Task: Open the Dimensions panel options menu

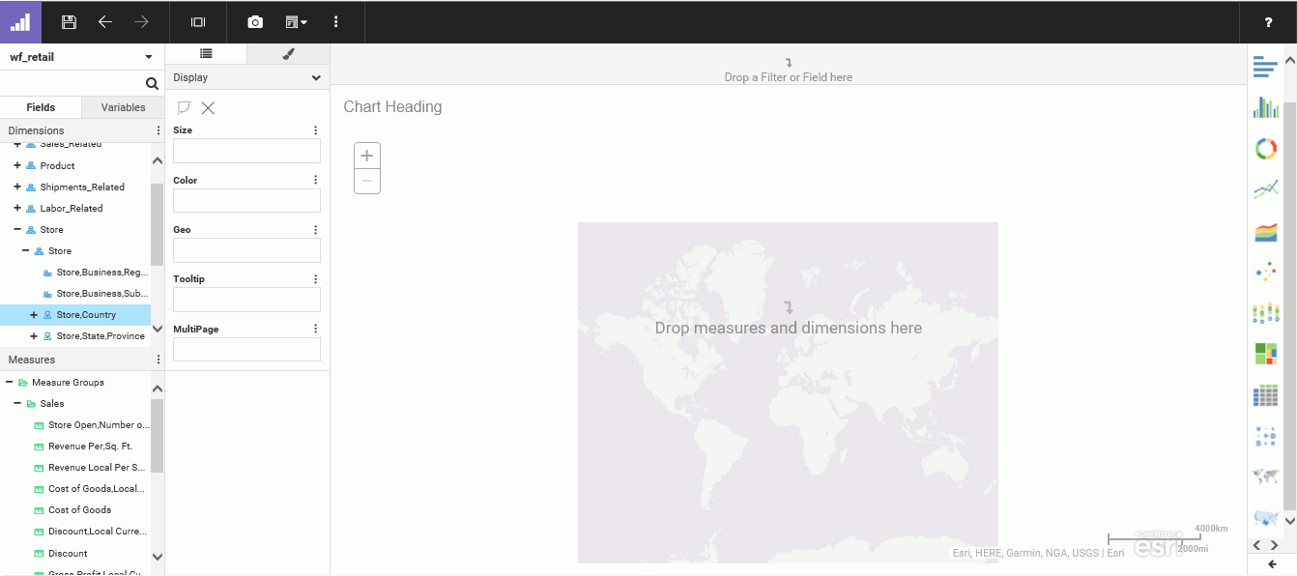Action: tap(159, 130)
